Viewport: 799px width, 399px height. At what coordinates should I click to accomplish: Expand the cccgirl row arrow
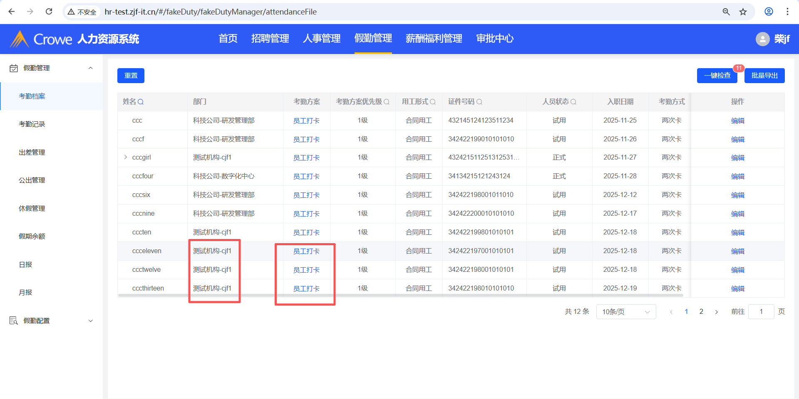pyautogui.click(x=126, y=157)
